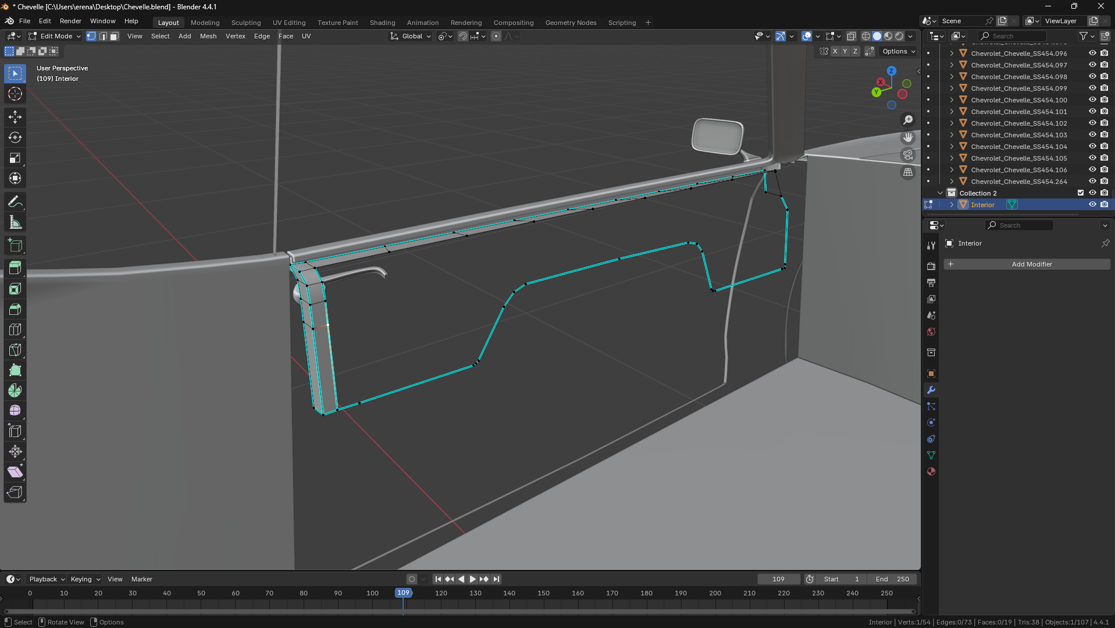The height and width of the screenshot is (628, 1115).
Task: Open the File menu
Action: pos(24,21)
